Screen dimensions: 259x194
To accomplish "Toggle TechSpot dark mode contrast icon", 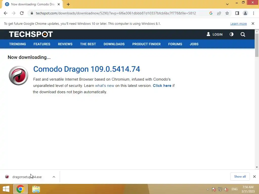I will coord(231,34).
